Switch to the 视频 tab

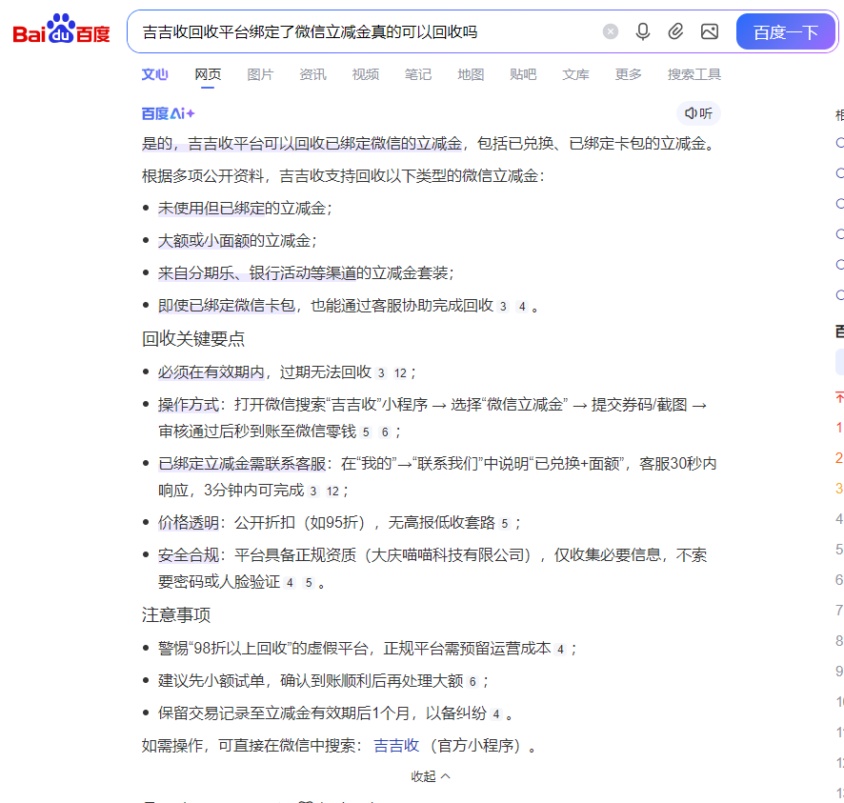365,73
